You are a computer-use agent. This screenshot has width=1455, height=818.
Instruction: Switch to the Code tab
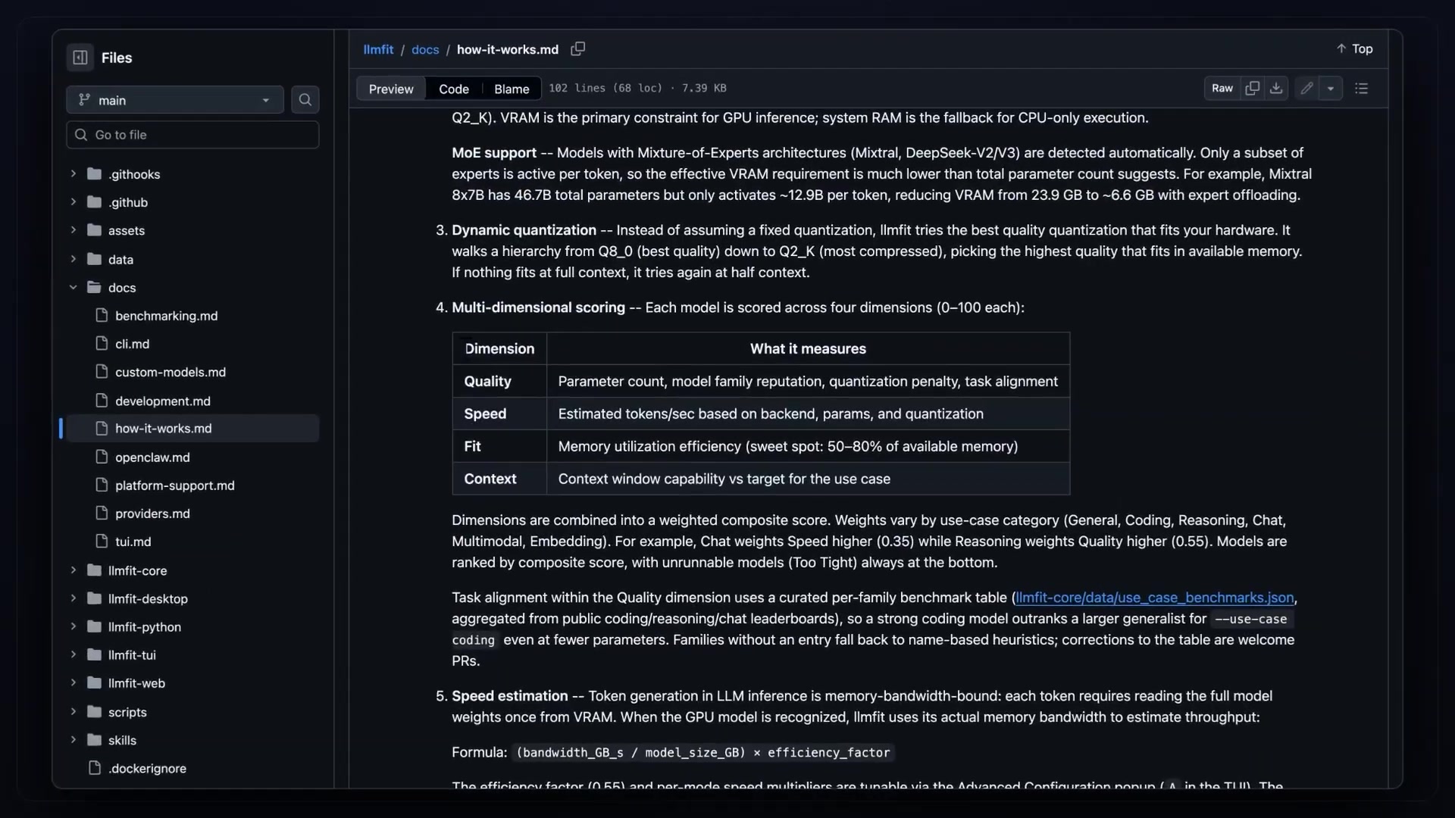coord(454,89)
